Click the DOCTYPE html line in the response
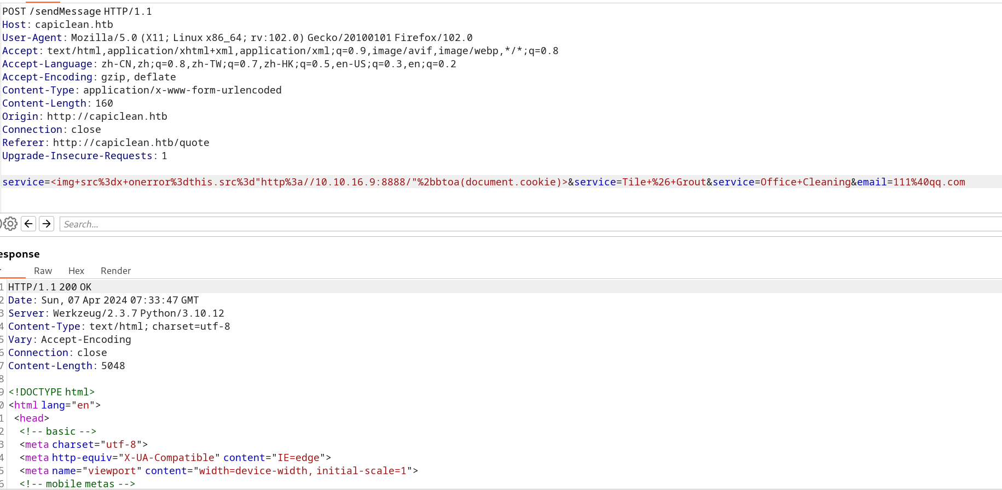 (51, 392)
